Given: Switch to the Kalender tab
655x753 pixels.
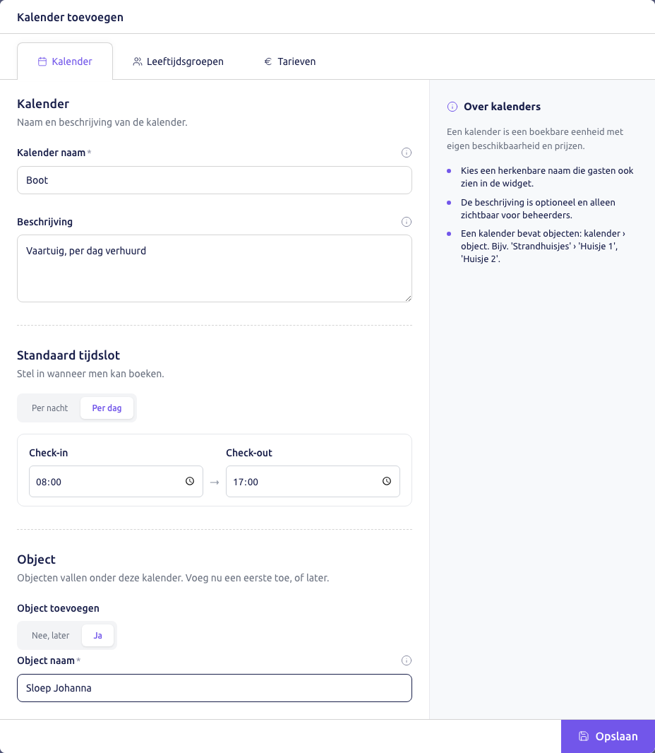Looking at the screenshot, I should click(65, 61).
